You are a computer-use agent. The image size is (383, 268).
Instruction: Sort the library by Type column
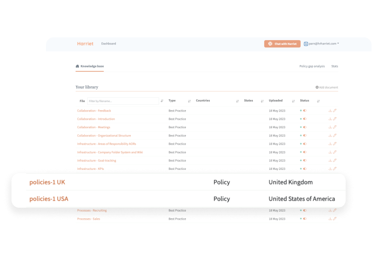[x=189, y=101]
